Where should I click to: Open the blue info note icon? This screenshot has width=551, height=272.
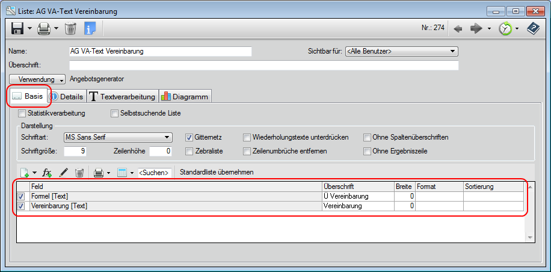90,28
